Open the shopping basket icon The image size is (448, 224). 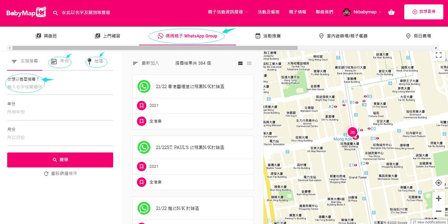pyautogui.click(x=391, y=12)
